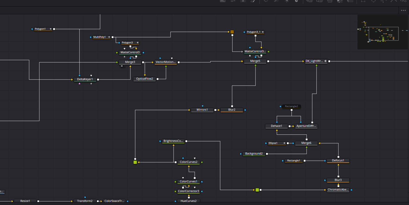
Task: Click the output square of DeltaKeyer1 node
Action: click(x=98, y=80)
